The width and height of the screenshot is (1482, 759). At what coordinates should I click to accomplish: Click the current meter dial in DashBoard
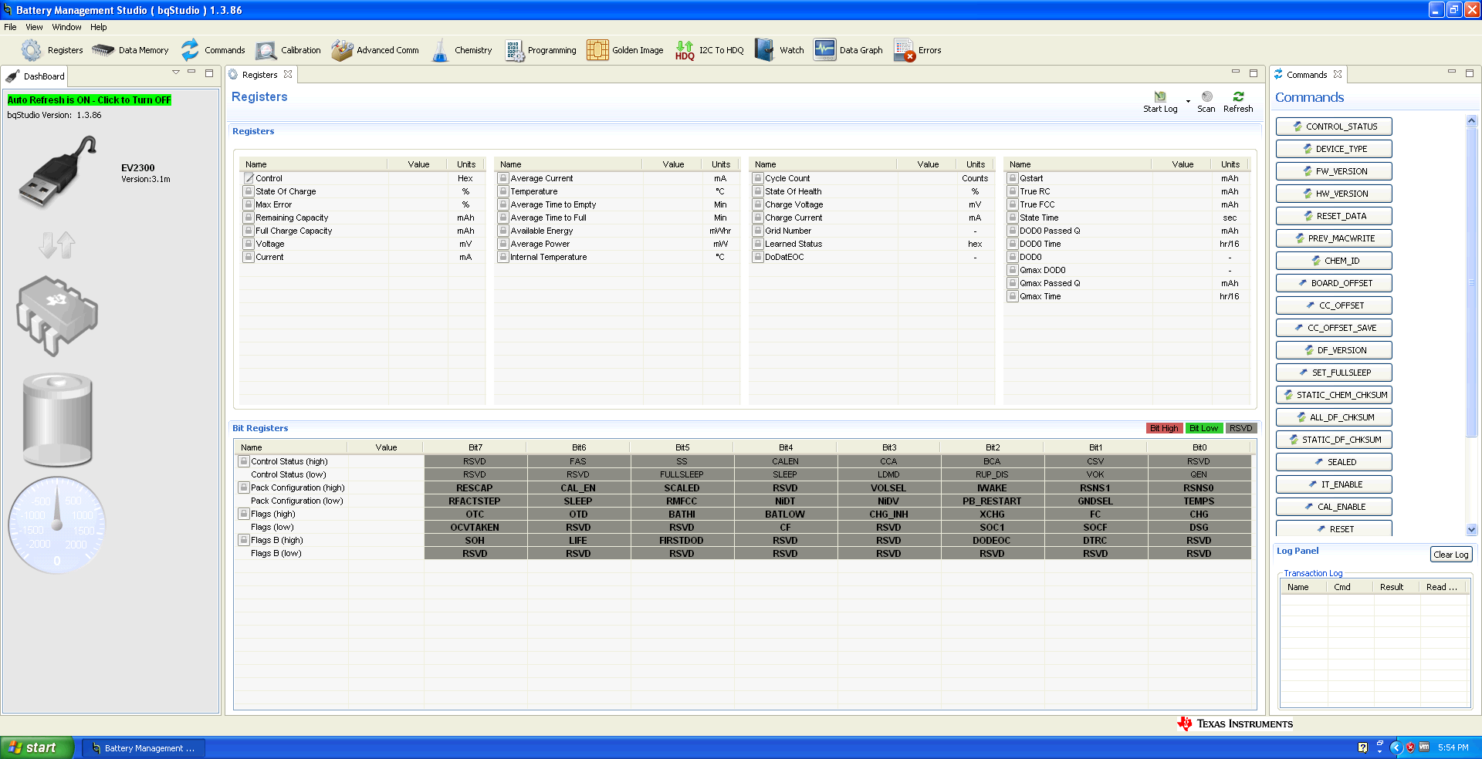coord(57,525)
